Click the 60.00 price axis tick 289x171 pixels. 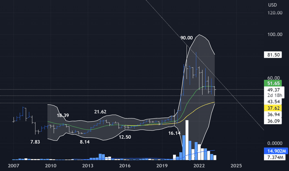[273, 78]
